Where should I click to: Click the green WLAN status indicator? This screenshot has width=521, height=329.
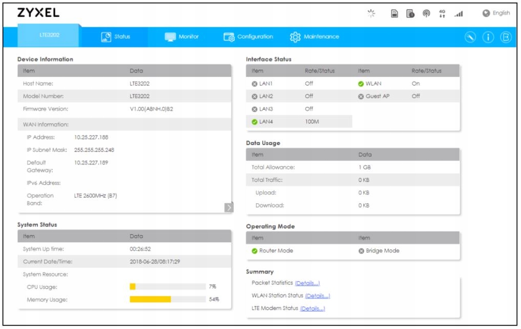[361, 84]
